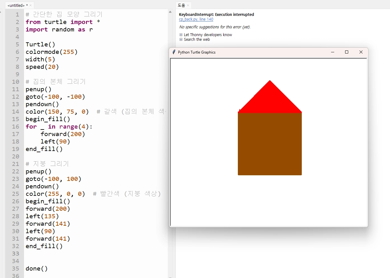
Task: Click code line 'width(5)'
Action: pos(41,59)
